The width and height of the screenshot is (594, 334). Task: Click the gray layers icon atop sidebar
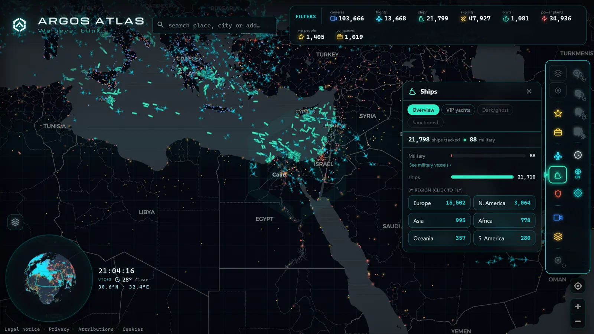pos(558,73)
